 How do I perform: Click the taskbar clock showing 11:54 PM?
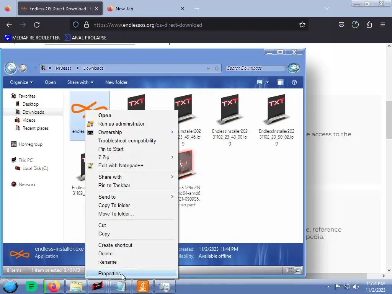pyautogui.click(x=376, y=287)
